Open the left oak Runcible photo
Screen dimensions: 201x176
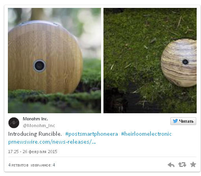tap(54, 60)
